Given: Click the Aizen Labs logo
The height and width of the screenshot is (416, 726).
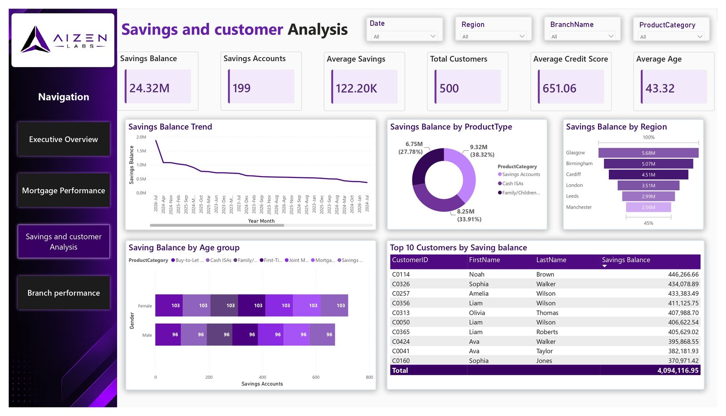Looking at the screenshot, I should pos(63,39).
